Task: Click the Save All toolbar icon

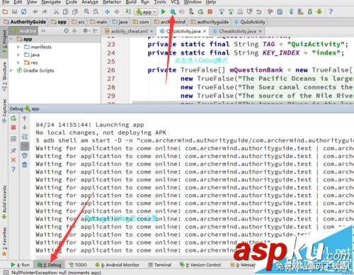Action: 14,11
